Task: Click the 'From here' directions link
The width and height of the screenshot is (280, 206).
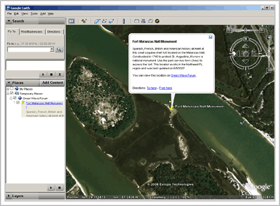Action: click(x=165, y=88)
